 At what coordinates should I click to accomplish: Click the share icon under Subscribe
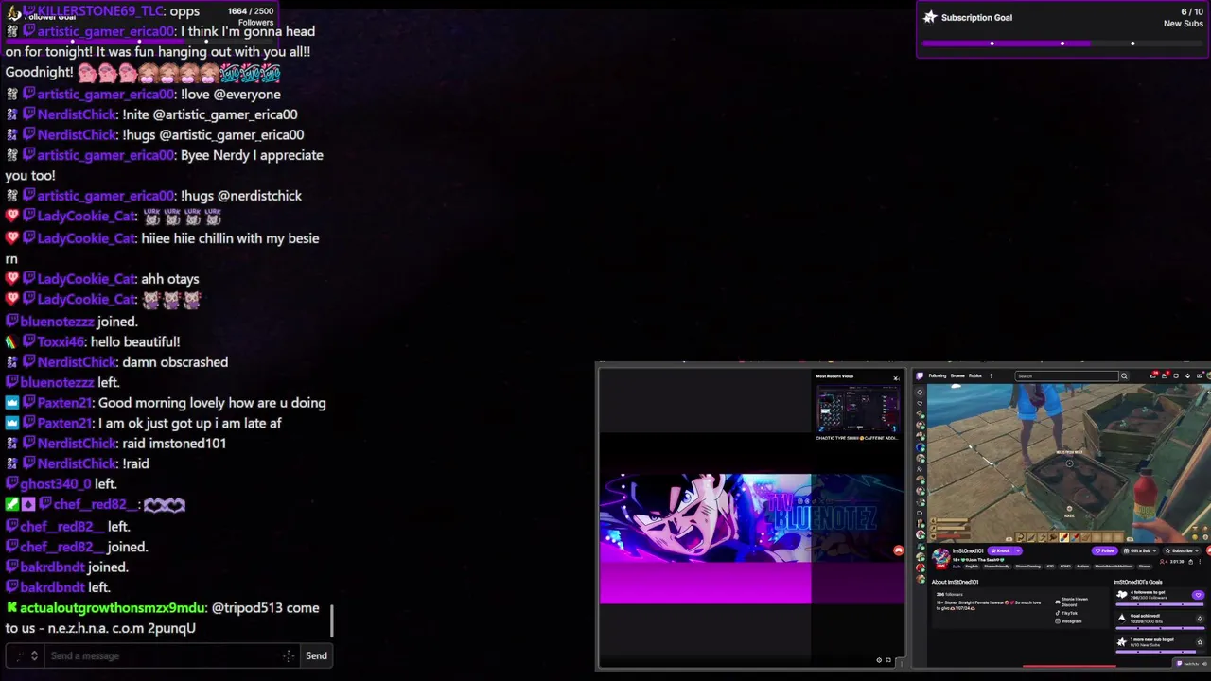point(1190,562)
